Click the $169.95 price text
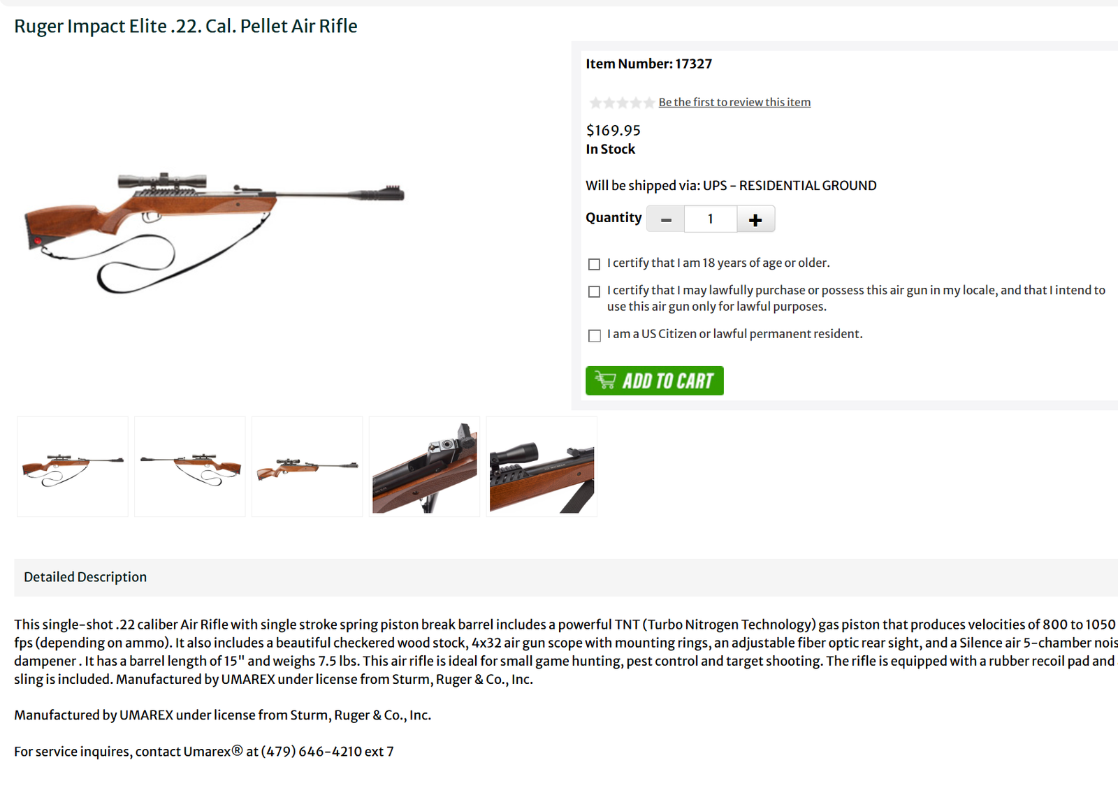The width and height of the screenshot is (1118, 788). (613, 131)
